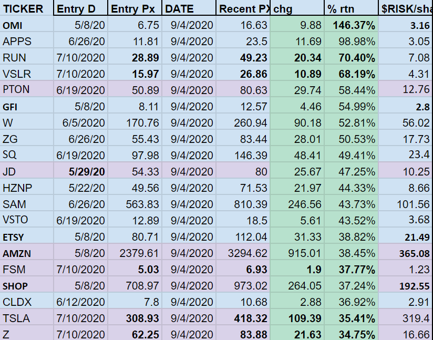Click SQ entry price 97.98
This screenshot has height=340, width=433.
[x=135, y=154]
